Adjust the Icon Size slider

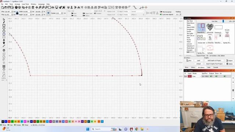tap(223, 21)
